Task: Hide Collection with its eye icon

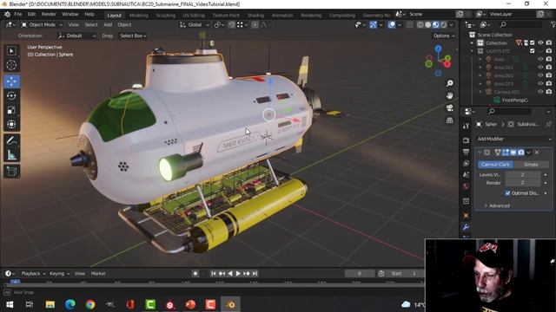Action: (x=540, y=42)
